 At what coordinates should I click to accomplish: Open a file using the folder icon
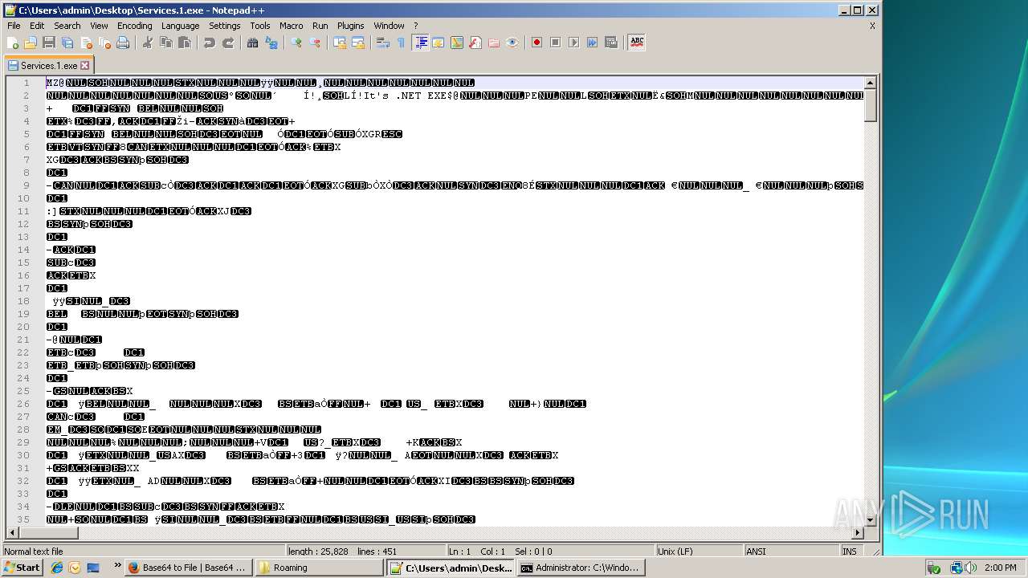click(31, 43)
